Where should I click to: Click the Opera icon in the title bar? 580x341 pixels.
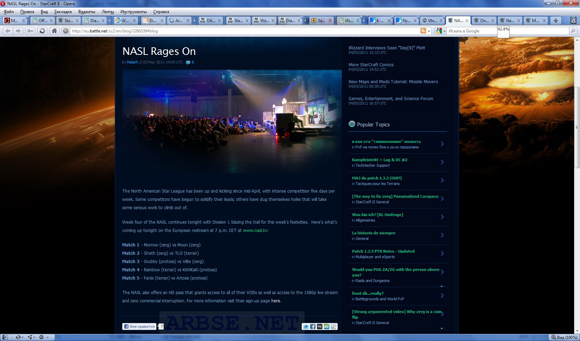pyautogui.click(x=3, y=4)
